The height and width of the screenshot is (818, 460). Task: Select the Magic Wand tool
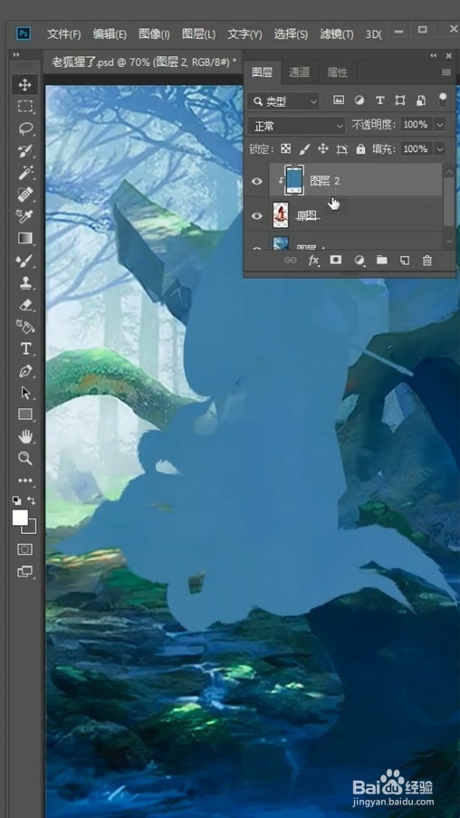coord(25,173)
